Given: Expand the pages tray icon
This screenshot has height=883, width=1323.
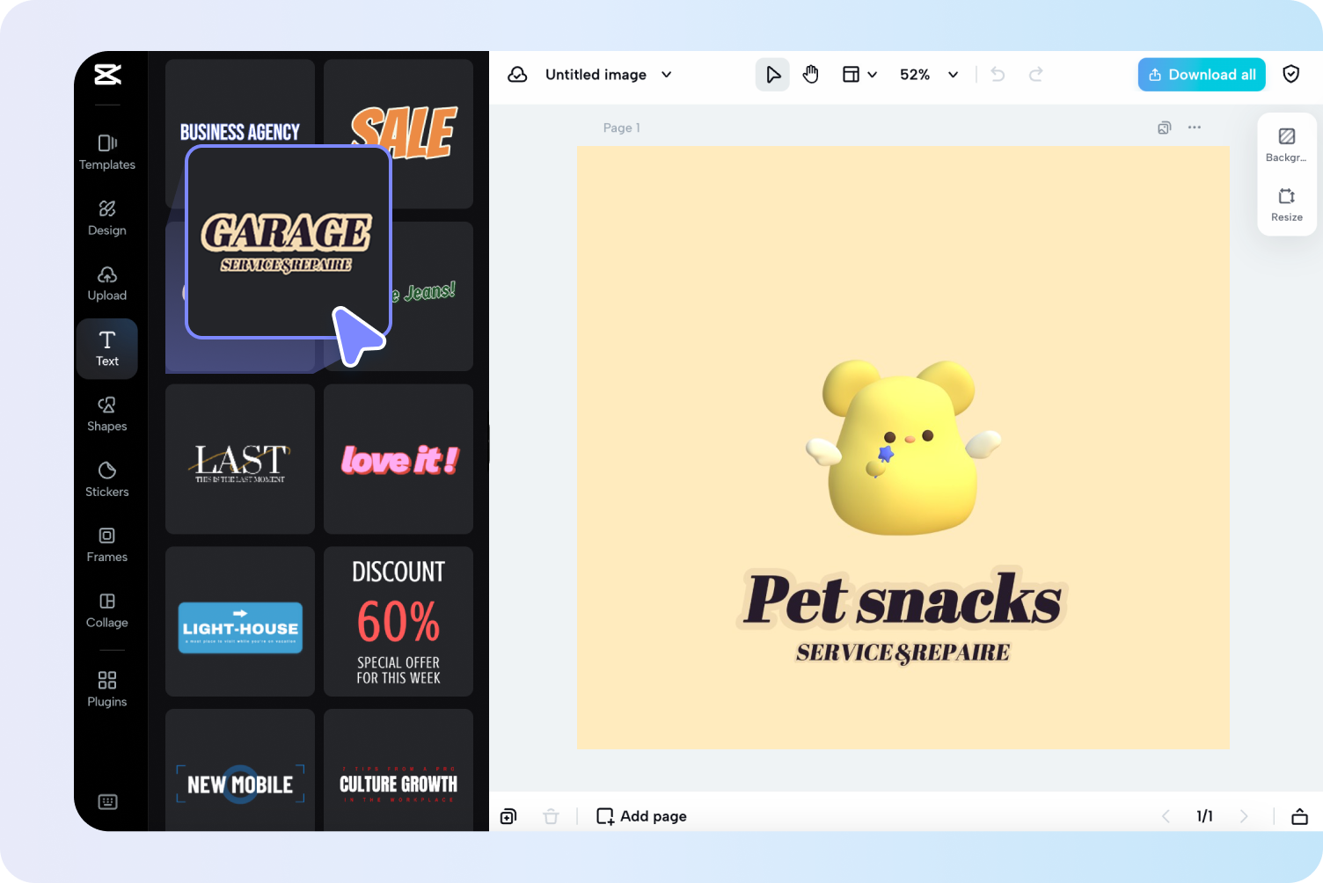Looking at the screenshot, I should 1299,816.
